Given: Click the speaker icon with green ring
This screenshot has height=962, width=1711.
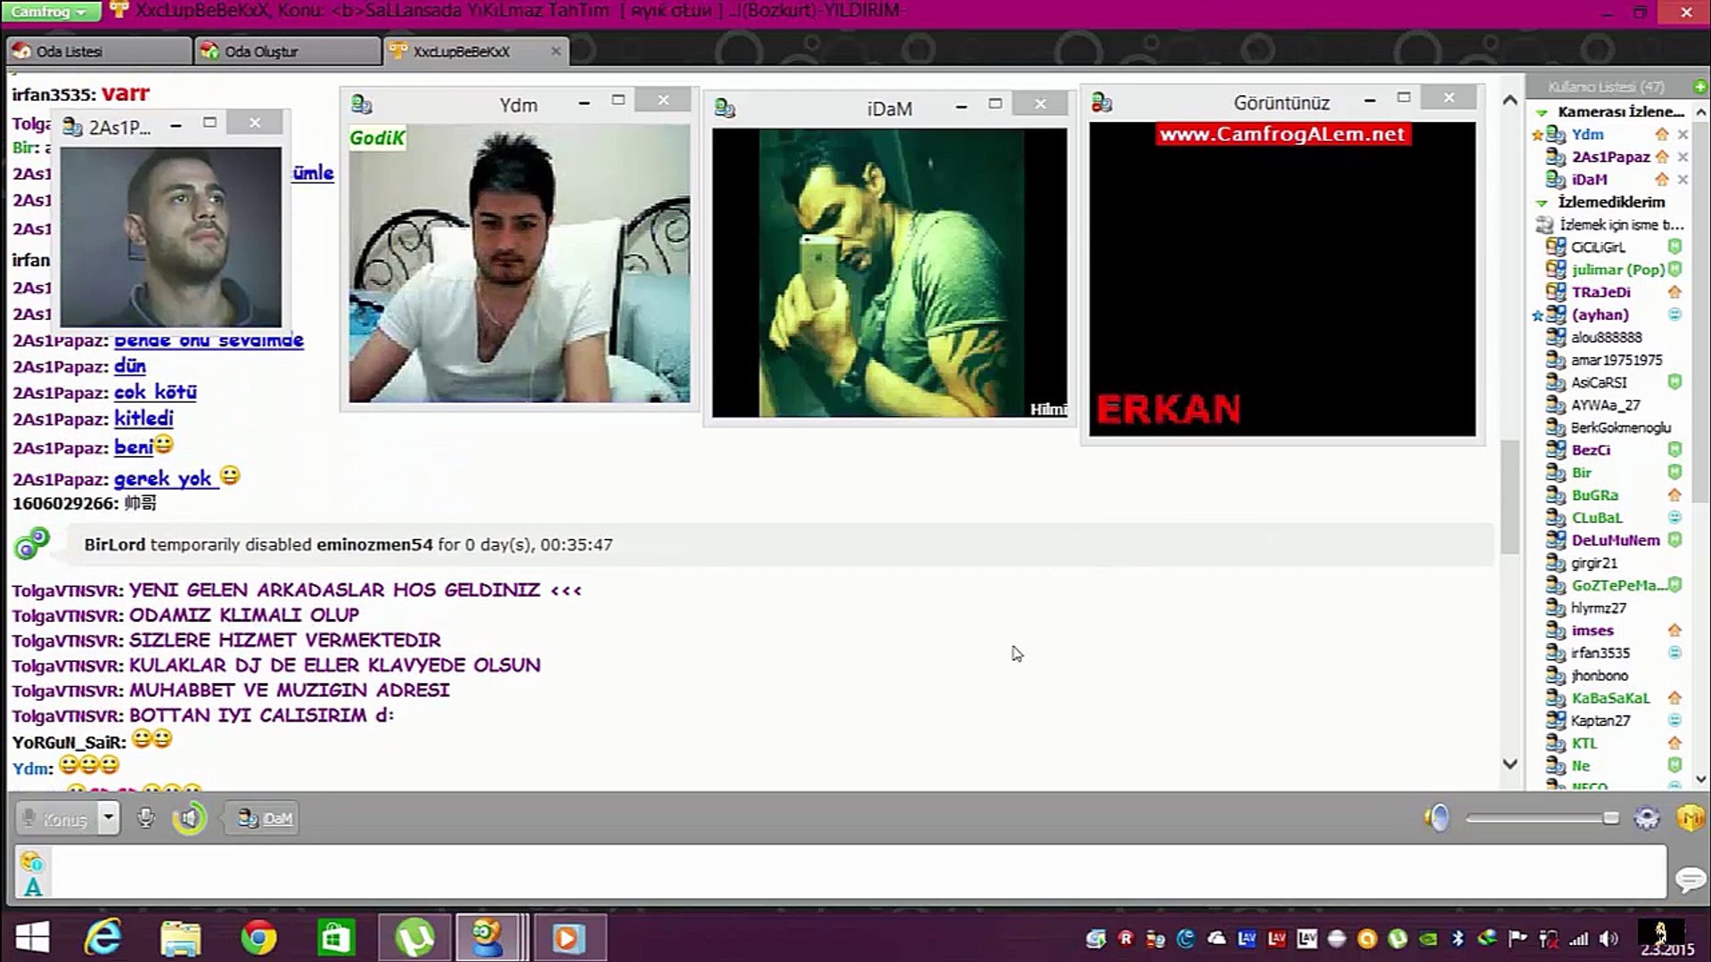Looking at the screenshot, I should (189, 818).
